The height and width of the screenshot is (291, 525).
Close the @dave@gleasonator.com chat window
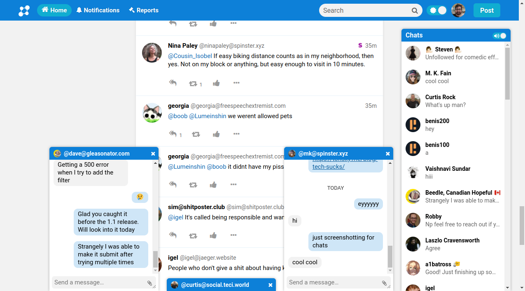(153, 154)
